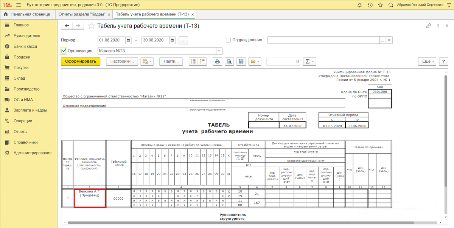Open the three-dot form options menu
The height and width of the screenshot is (228, 454).
click(438, 26)
